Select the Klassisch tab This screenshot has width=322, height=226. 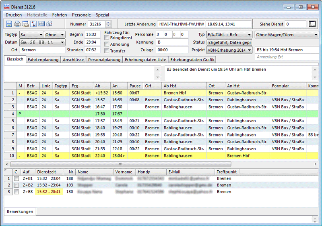coord(15,59)
